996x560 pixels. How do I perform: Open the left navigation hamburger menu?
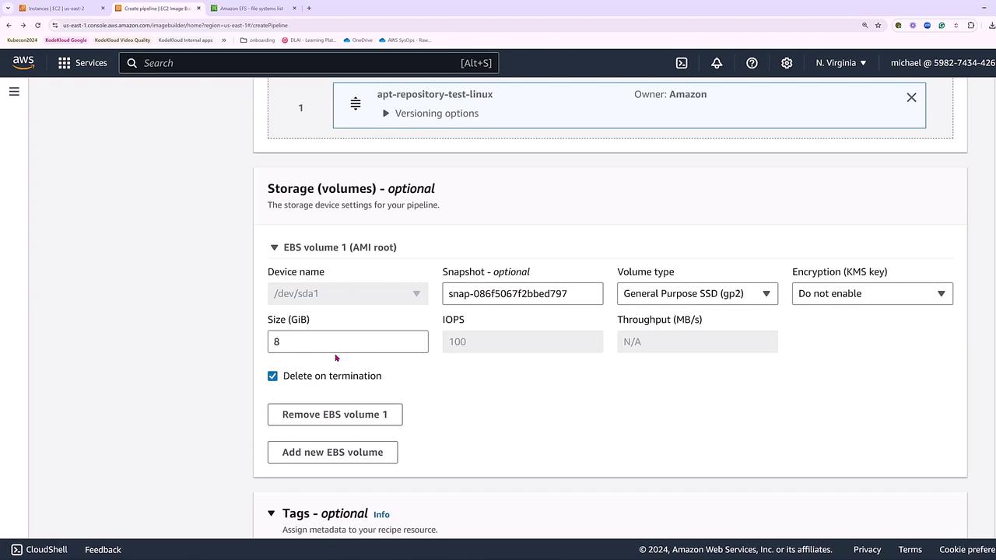14,92
